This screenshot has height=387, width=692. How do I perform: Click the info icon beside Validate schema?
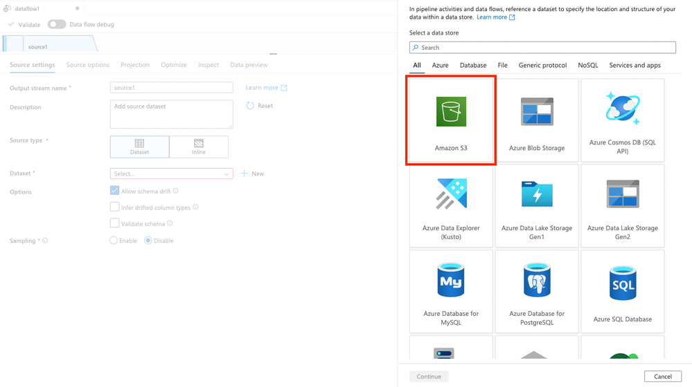tap(170, 223)
